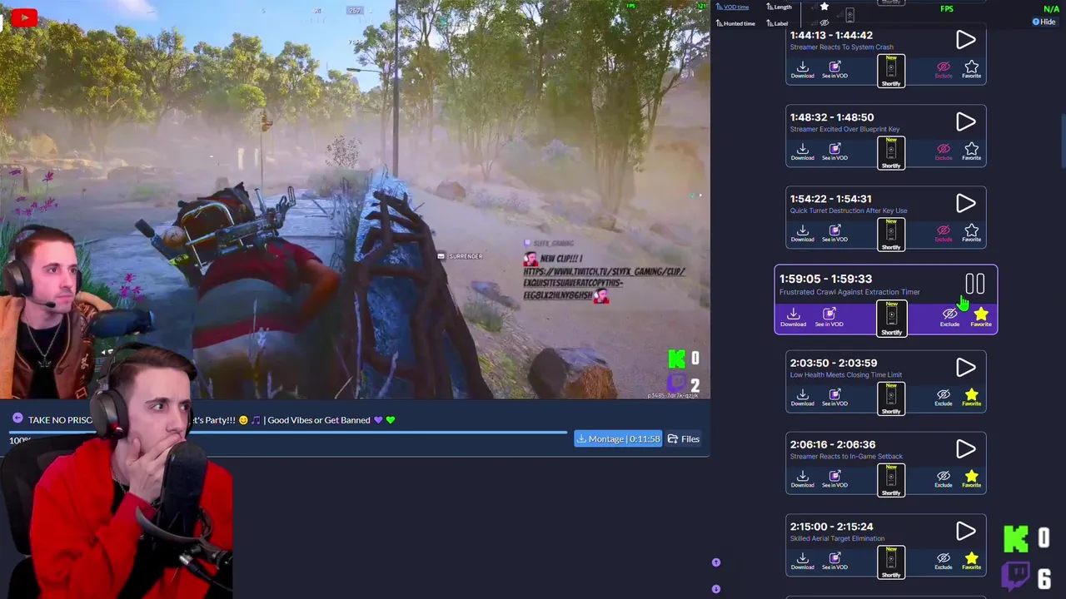This screenshot has height=599, width=1066.
Task: Shortify the 2:06:16 - 2:06:36 clip
Action: click(x=891, y=480)
